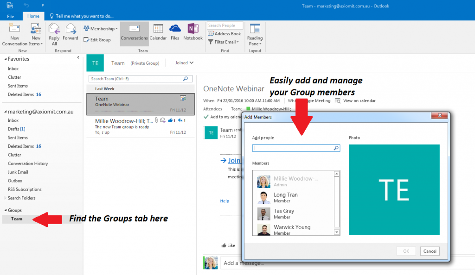Click Reply All on the message
The height and width of the screenshot is (275, 475).
pos(54,33)
